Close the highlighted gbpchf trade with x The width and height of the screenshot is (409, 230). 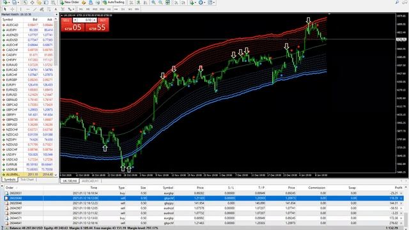pos(401,198)
